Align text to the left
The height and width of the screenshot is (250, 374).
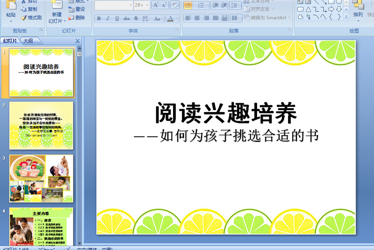tap(188, 18)
